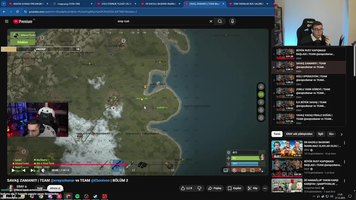Open first playlist item BÜYÜK RUST KAPIŞMASI
This screenshot has height=200, width=356.
tap(309, 54)
